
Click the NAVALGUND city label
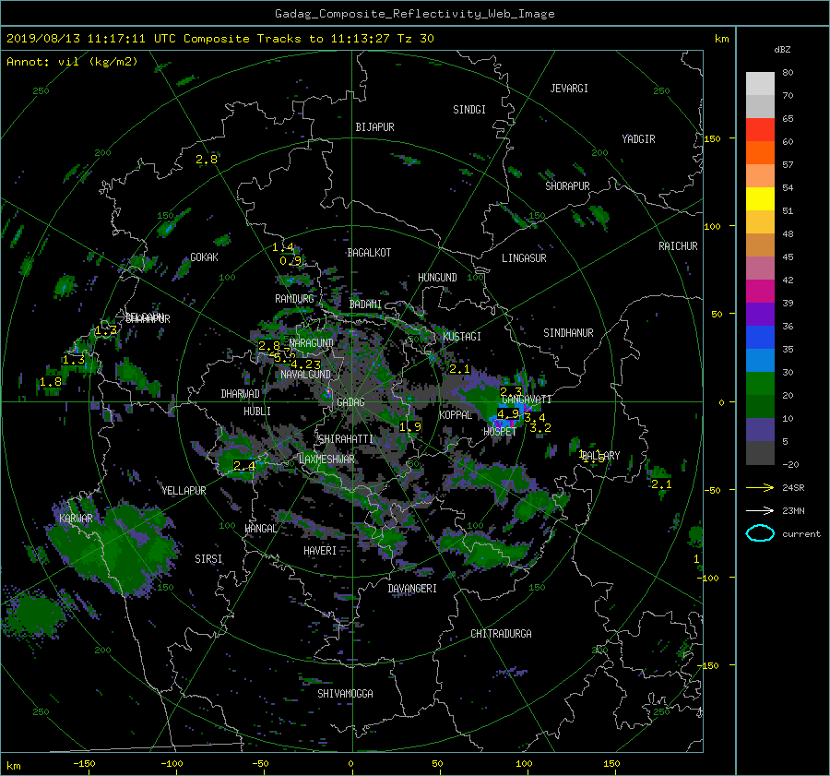305,375
